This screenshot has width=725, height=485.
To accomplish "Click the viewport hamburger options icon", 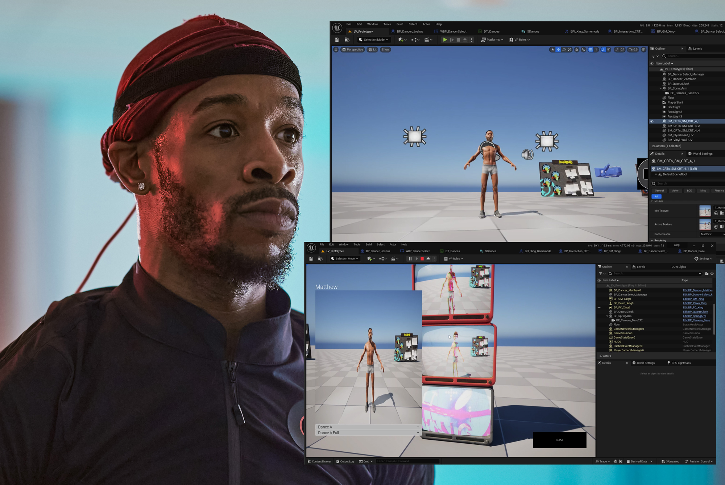I will (336, 50).
